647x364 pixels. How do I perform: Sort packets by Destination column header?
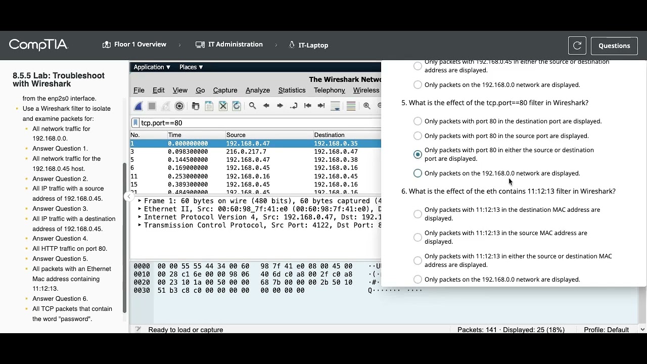(347, 135)
